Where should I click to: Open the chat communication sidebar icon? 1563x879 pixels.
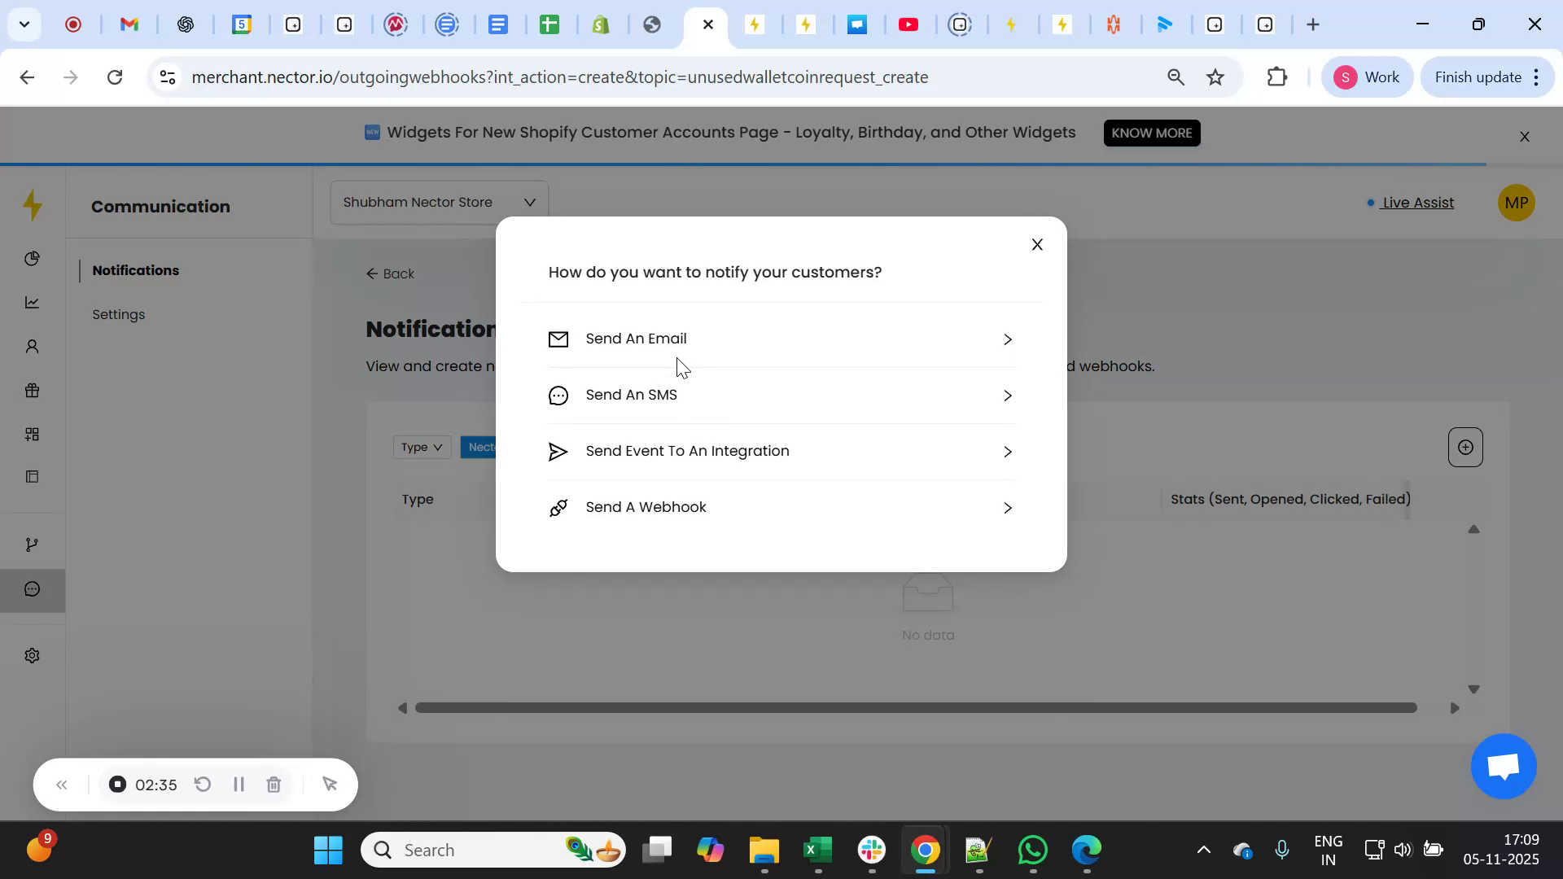[33, 589]
